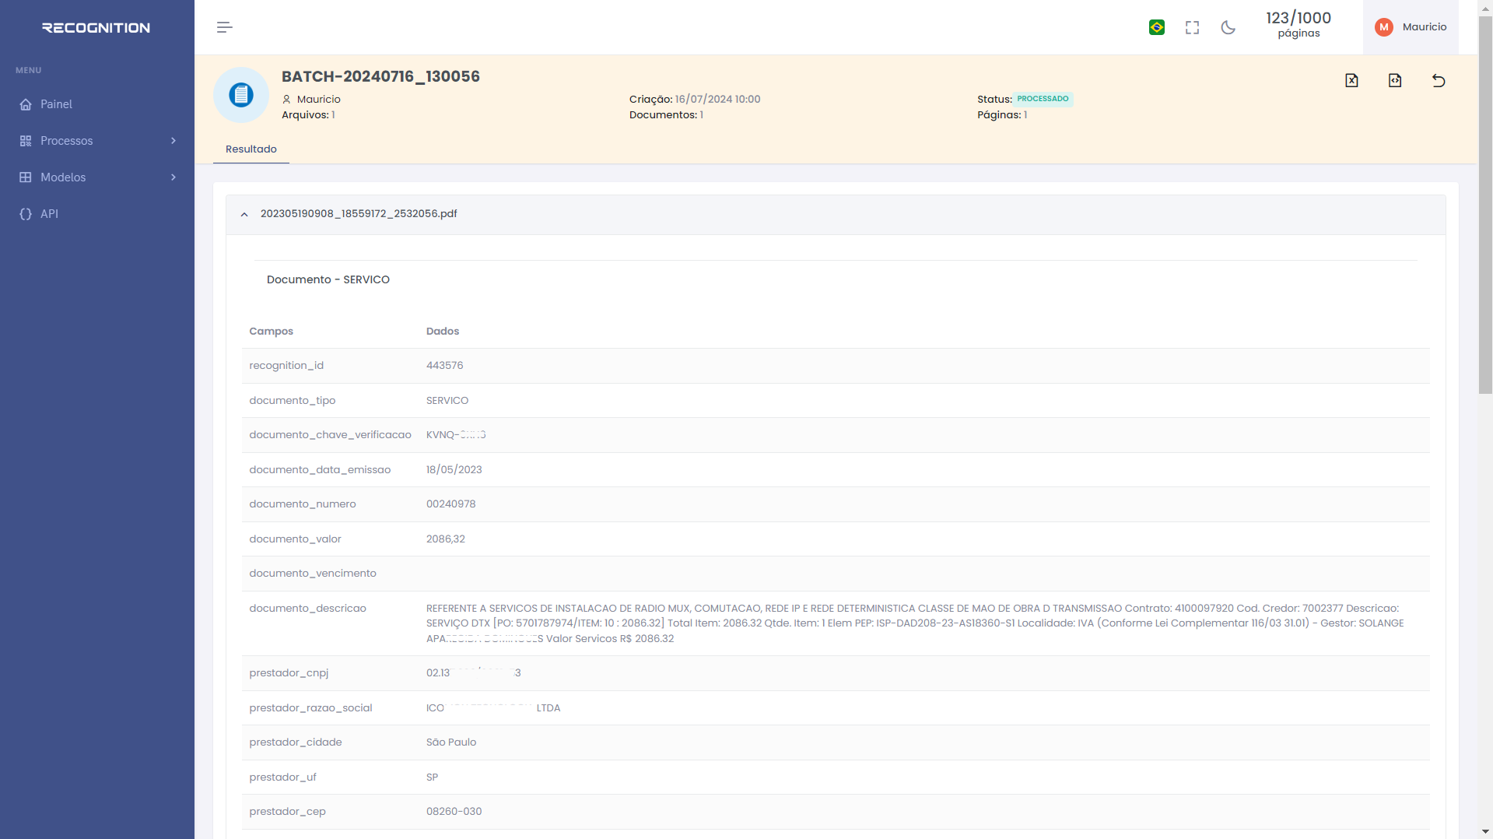Click the Criação date 16/07/2024 10:00

pos(717,100)
